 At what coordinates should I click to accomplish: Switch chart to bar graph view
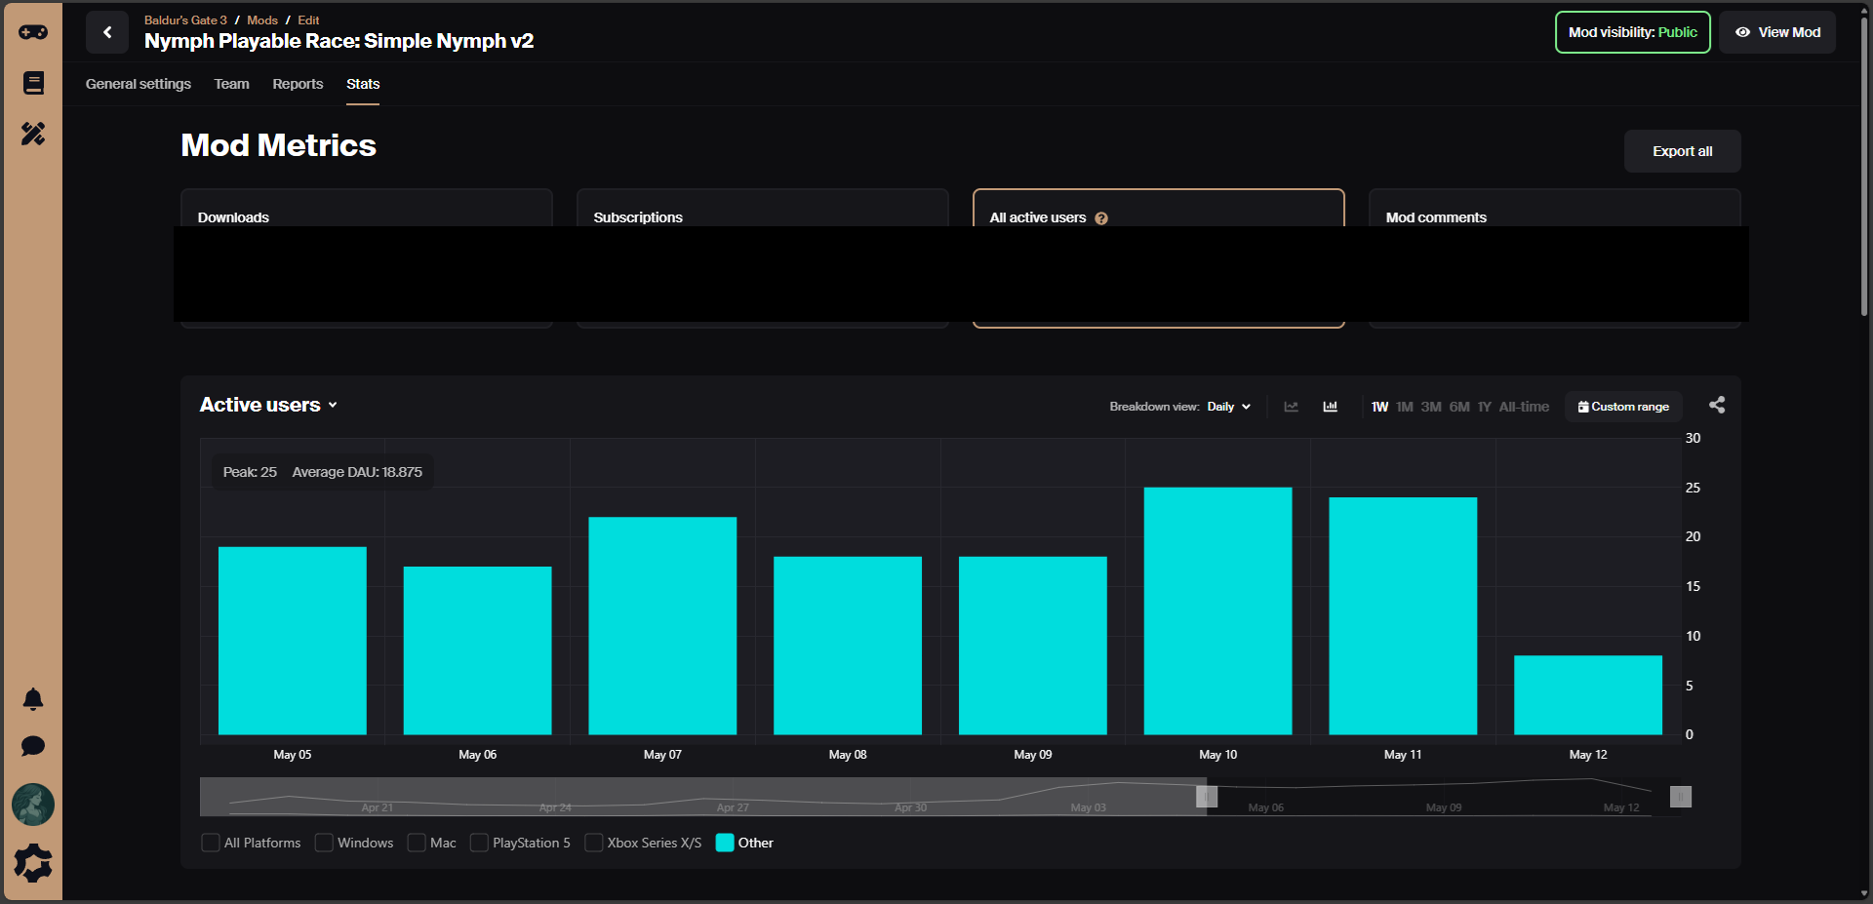click(x=1331, y=407)
